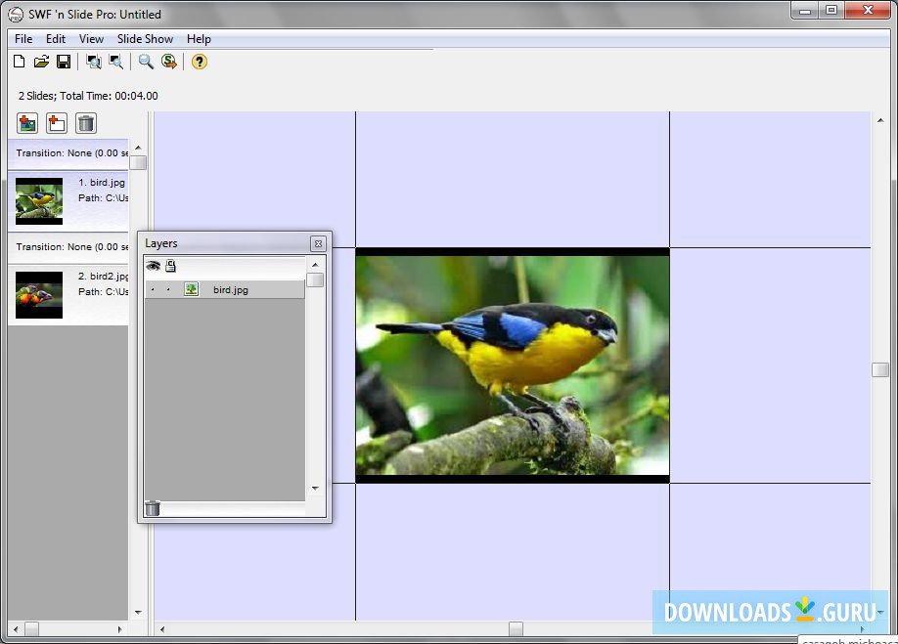Toggle visibility dot of bird.jpg layer
The width and height of the screenshot is (898, 644).
point(153,289)
